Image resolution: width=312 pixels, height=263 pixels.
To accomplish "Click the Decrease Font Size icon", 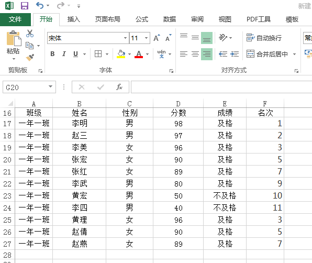I will click(169, 38).
